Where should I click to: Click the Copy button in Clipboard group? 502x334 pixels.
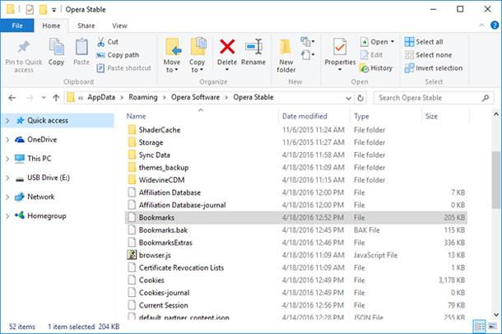56,52
